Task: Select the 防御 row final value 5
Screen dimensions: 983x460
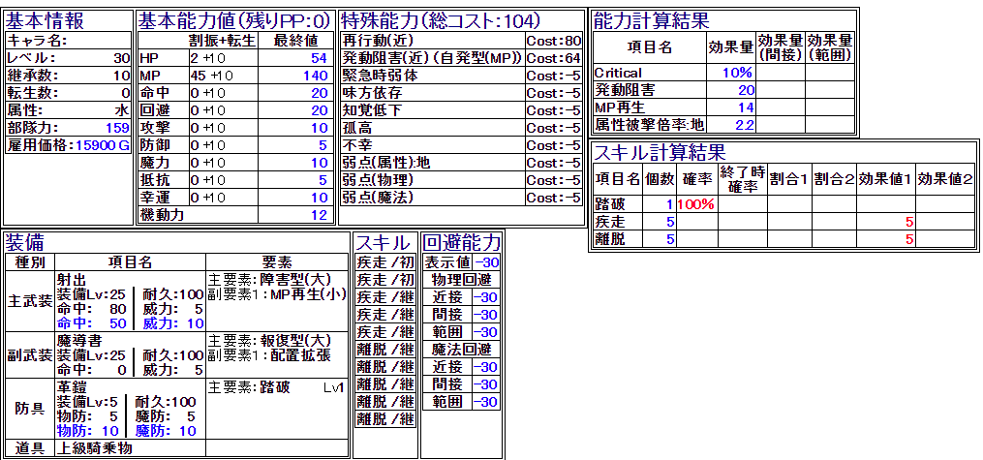Action: tap(323, 145)
